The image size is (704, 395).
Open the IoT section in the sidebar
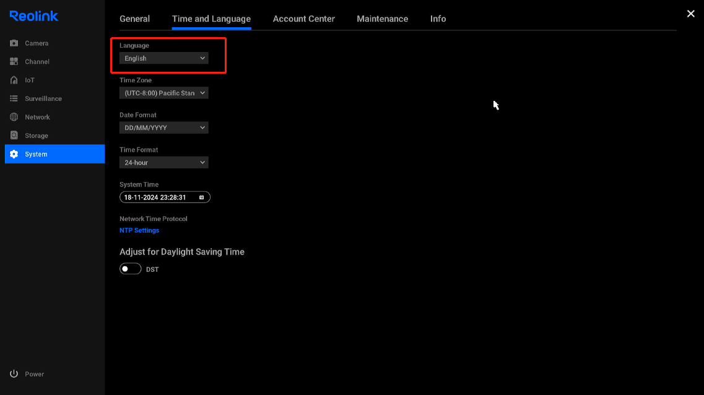pos(54,80)
